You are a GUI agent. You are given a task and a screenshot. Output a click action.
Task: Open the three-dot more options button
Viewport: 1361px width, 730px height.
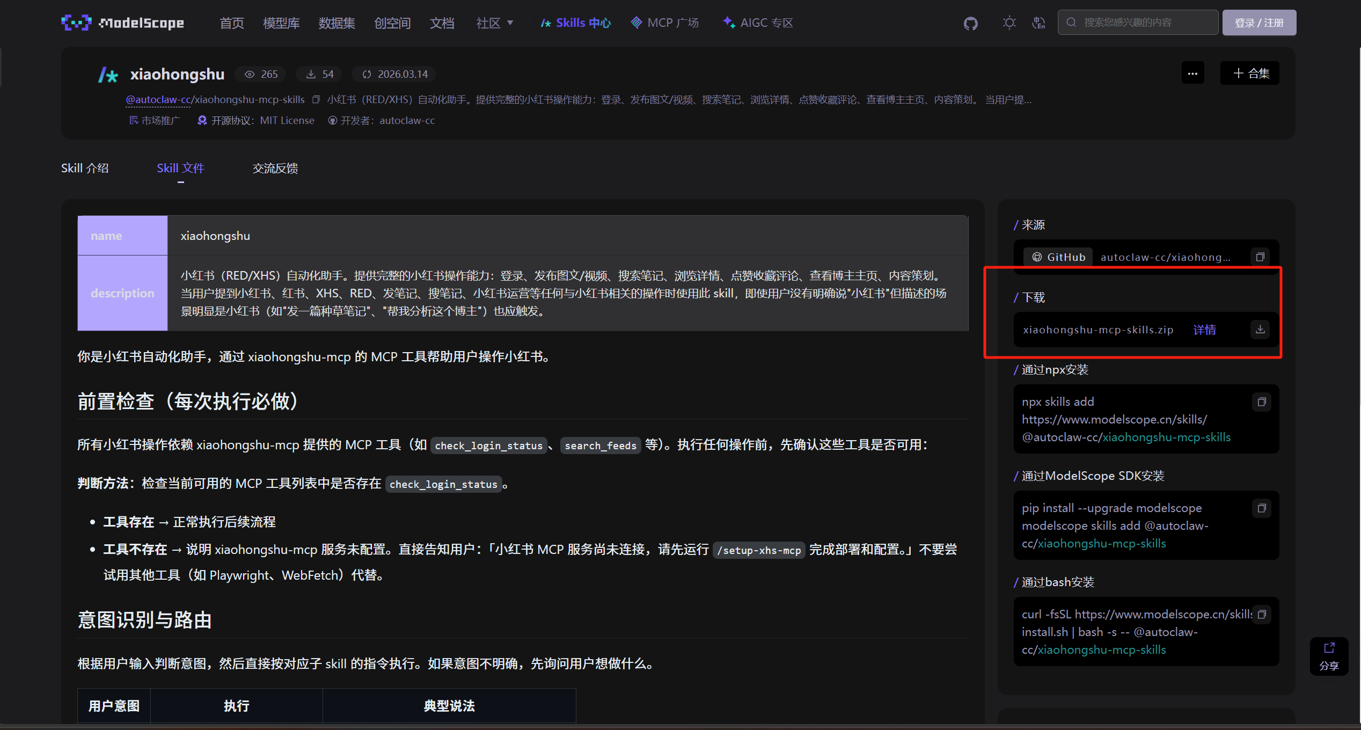pos(1192,73)
